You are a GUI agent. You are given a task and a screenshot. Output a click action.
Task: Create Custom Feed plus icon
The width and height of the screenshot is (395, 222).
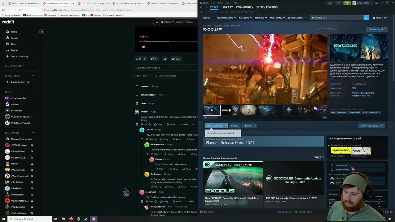tap(7, 82)
